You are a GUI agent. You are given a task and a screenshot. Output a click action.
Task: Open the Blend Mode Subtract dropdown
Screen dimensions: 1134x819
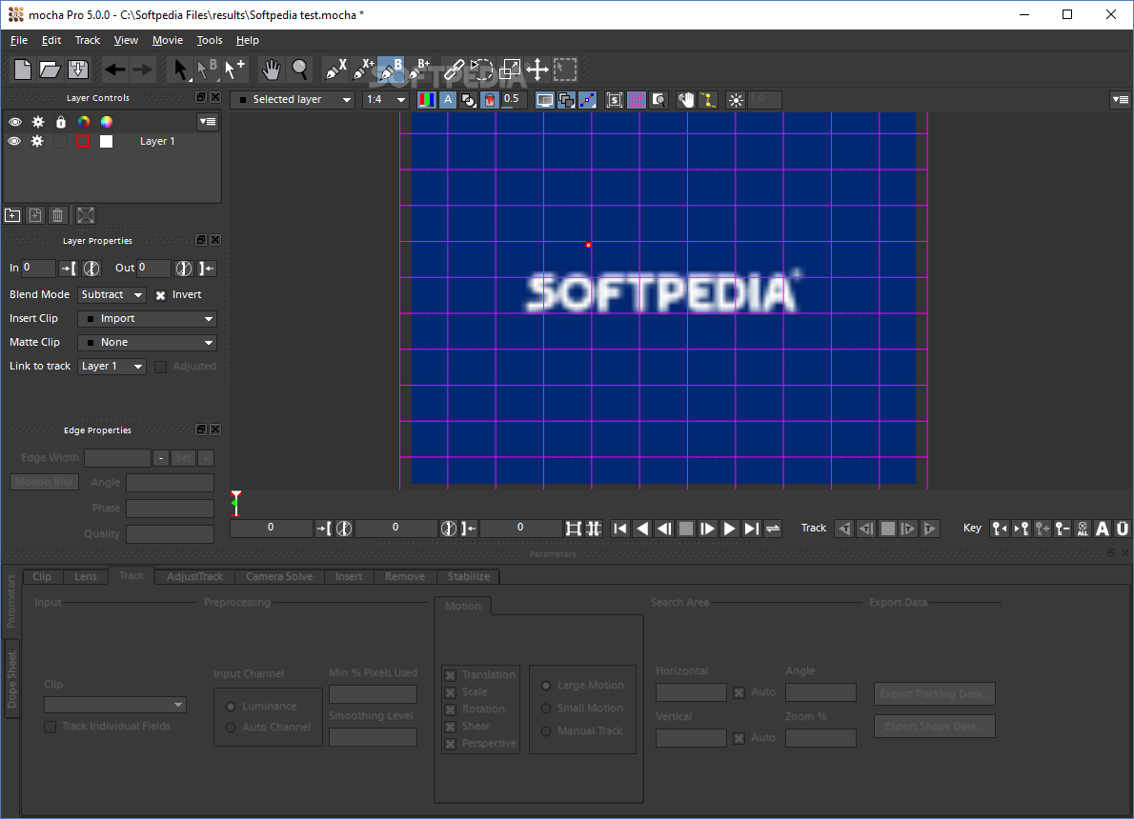click(x=112, y=295)
